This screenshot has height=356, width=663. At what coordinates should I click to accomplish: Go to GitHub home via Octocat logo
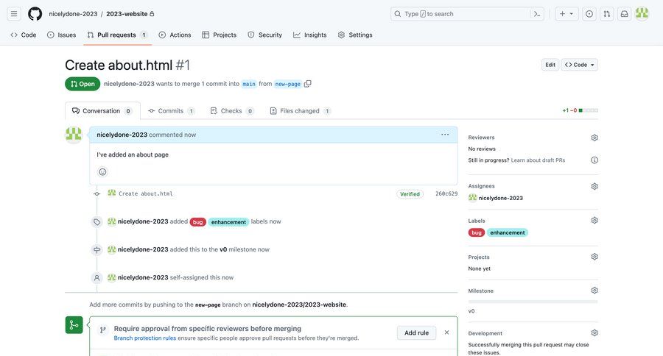[x=35, y=14]
